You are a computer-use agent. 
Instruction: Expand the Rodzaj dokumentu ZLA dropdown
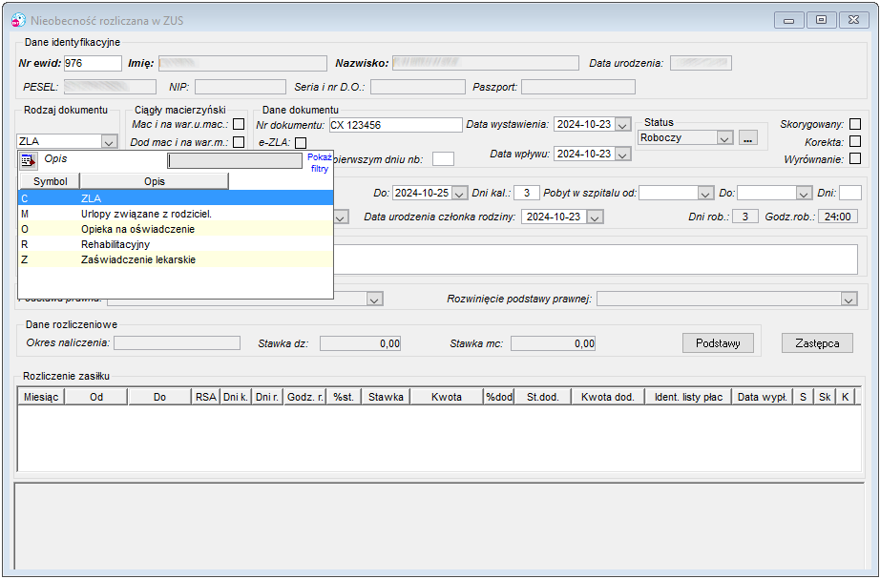tap(110, 141)
